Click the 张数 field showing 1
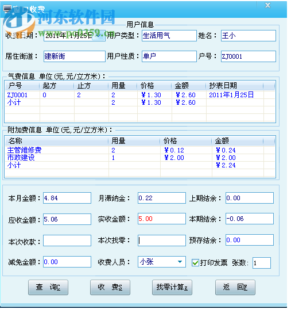 (262, 263)
